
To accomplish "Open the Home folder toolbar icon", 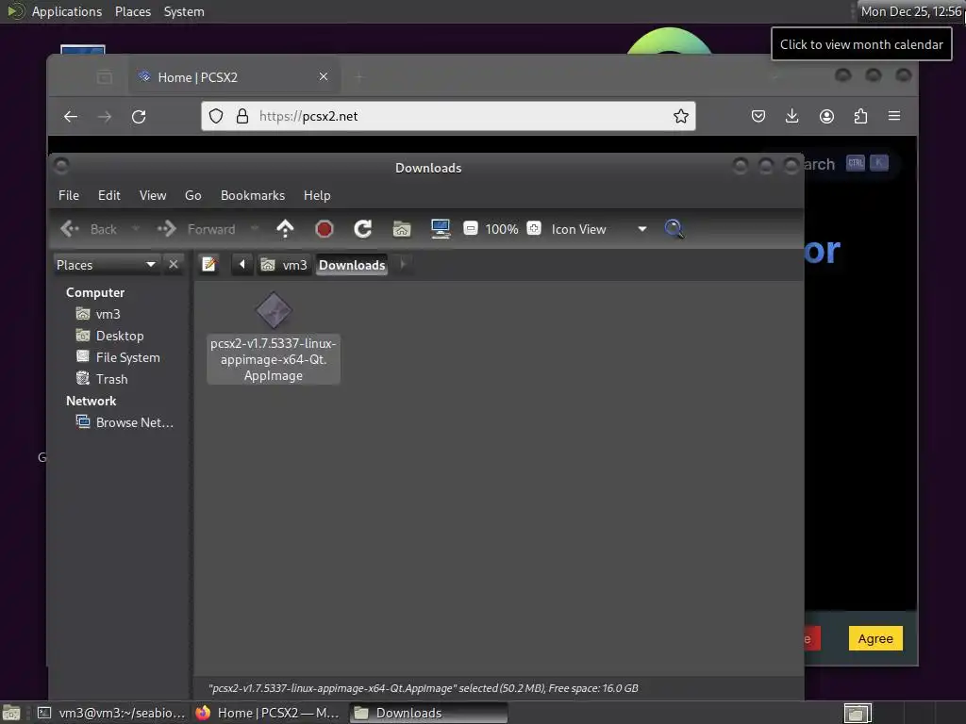I will click(x=402, y=229).
